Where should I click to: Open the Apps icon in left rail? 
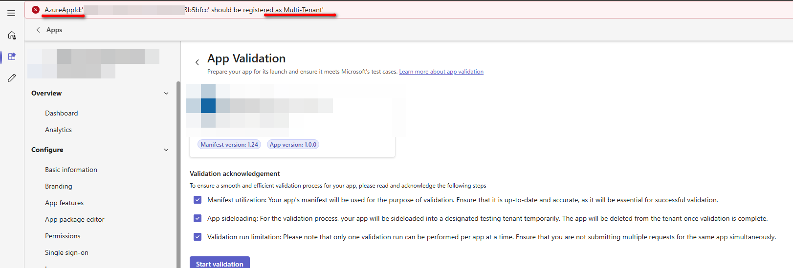[x=12, y=57]
